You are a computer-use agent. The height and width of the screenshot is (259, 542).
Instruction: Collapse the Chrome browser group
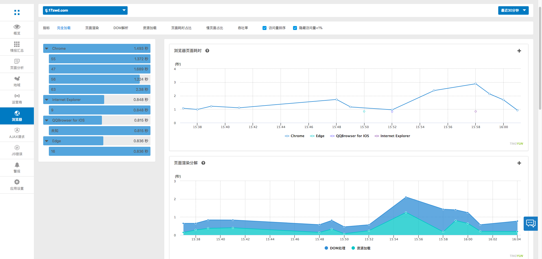click(47, 49)
